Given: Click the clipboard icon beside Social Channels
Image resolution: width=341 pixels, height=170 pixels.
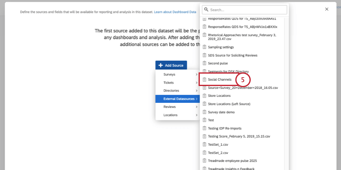Looking at the screenshot, I should [x=204, y=80].
